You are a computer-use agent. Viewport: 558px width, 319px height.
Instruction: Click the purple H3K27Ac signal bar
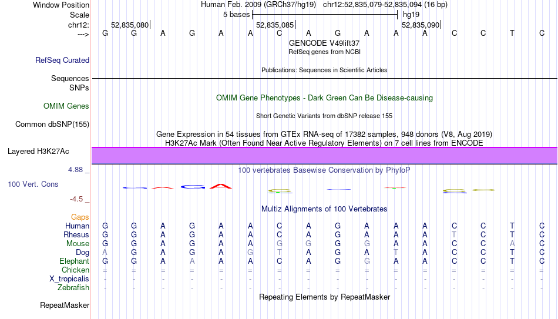tap(325, 156)
